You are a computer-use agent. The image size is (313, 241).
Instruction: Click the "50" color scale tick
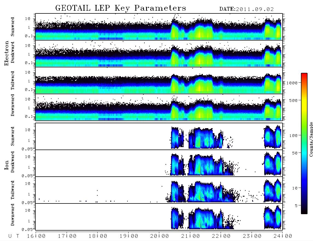point(295,153)
